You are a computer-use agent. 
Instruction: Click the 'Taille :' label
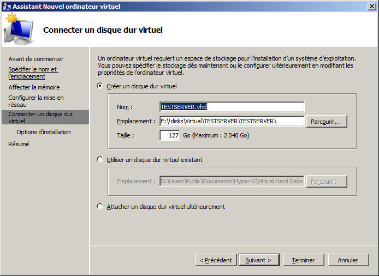[x=125, y=135]
